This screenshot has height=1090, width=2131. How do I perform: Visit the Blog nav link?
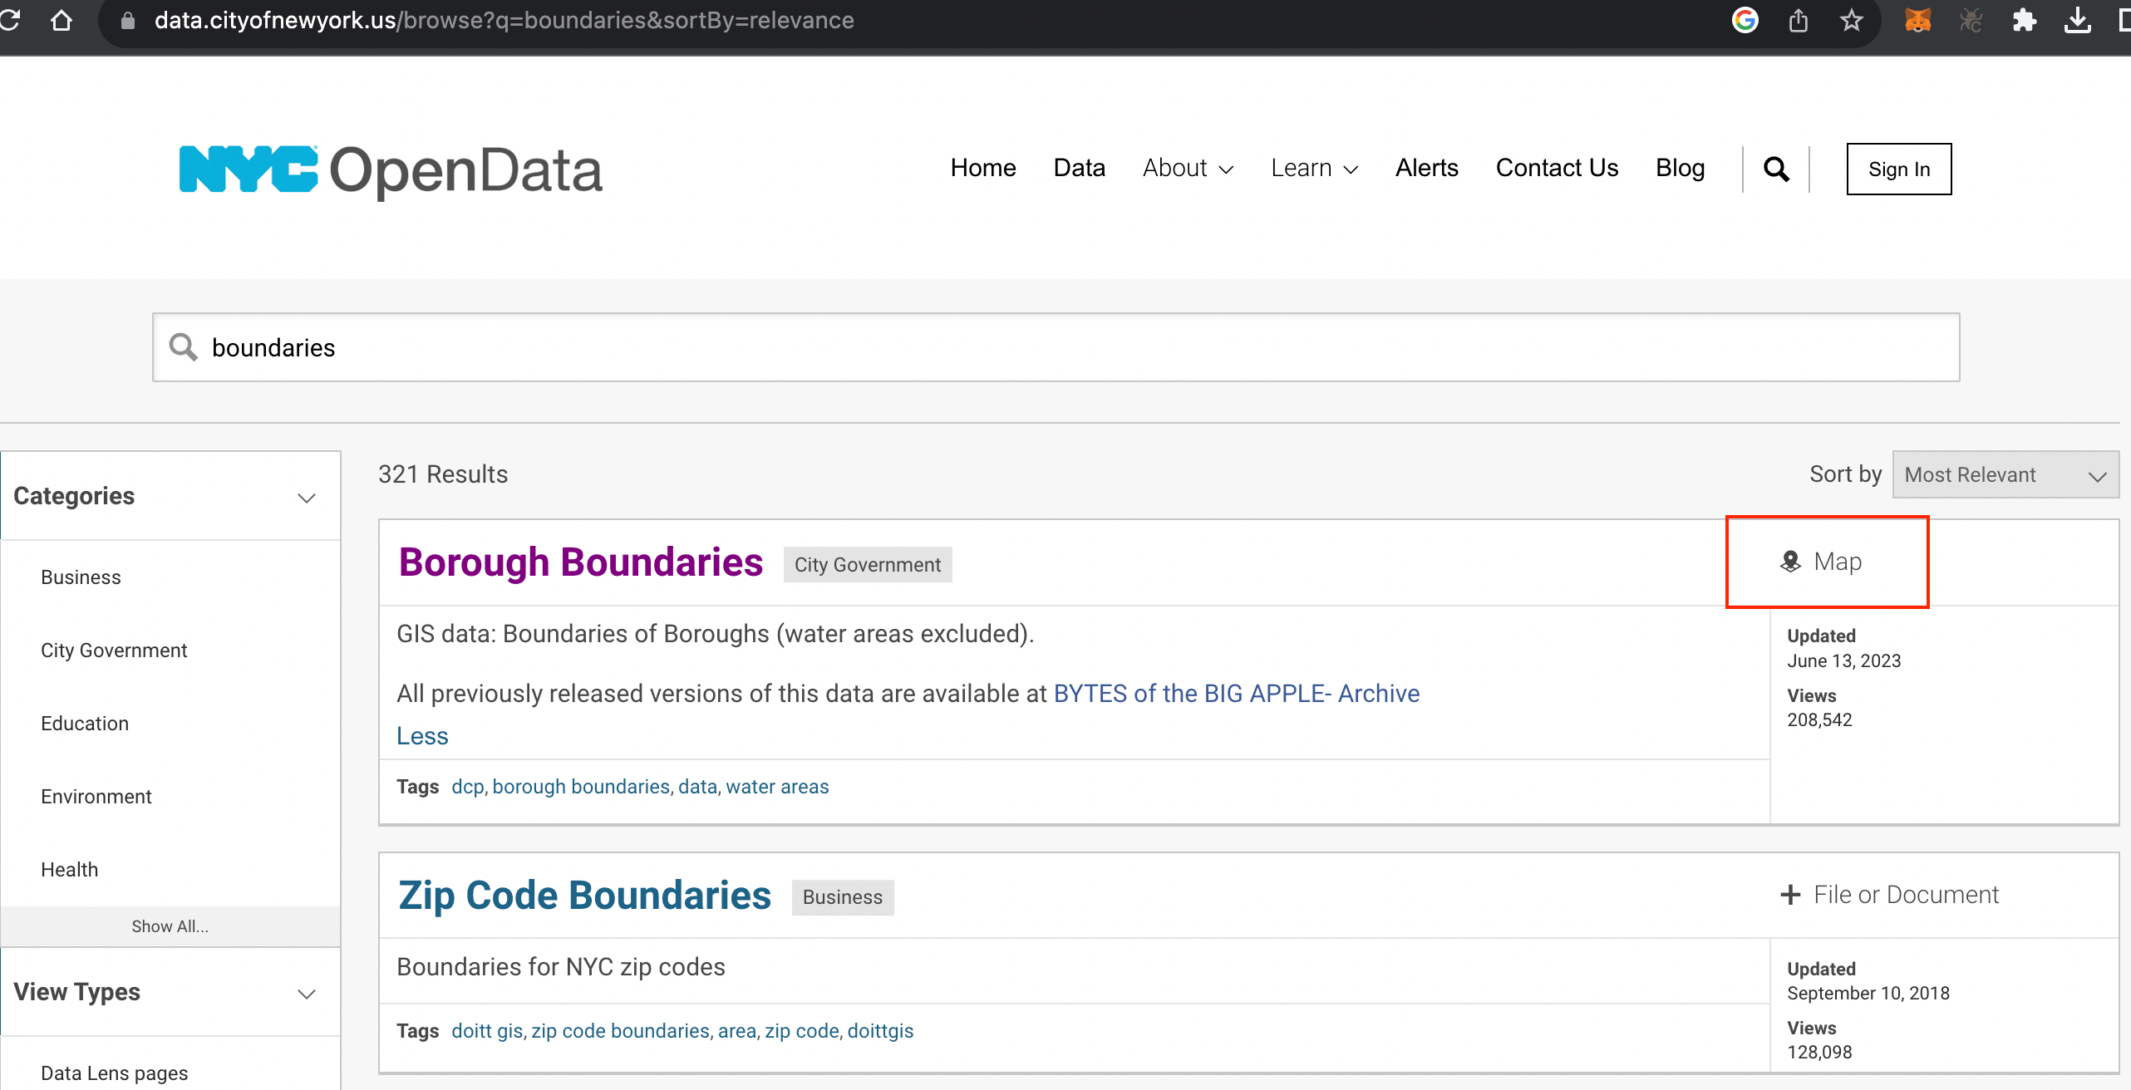tap(1680, 168)
